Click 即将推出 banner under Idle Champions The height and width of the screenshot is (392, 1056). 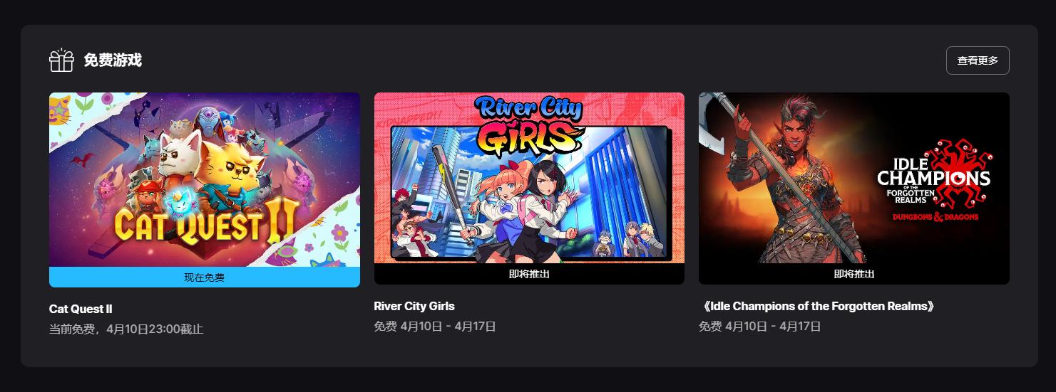point(854,274)
